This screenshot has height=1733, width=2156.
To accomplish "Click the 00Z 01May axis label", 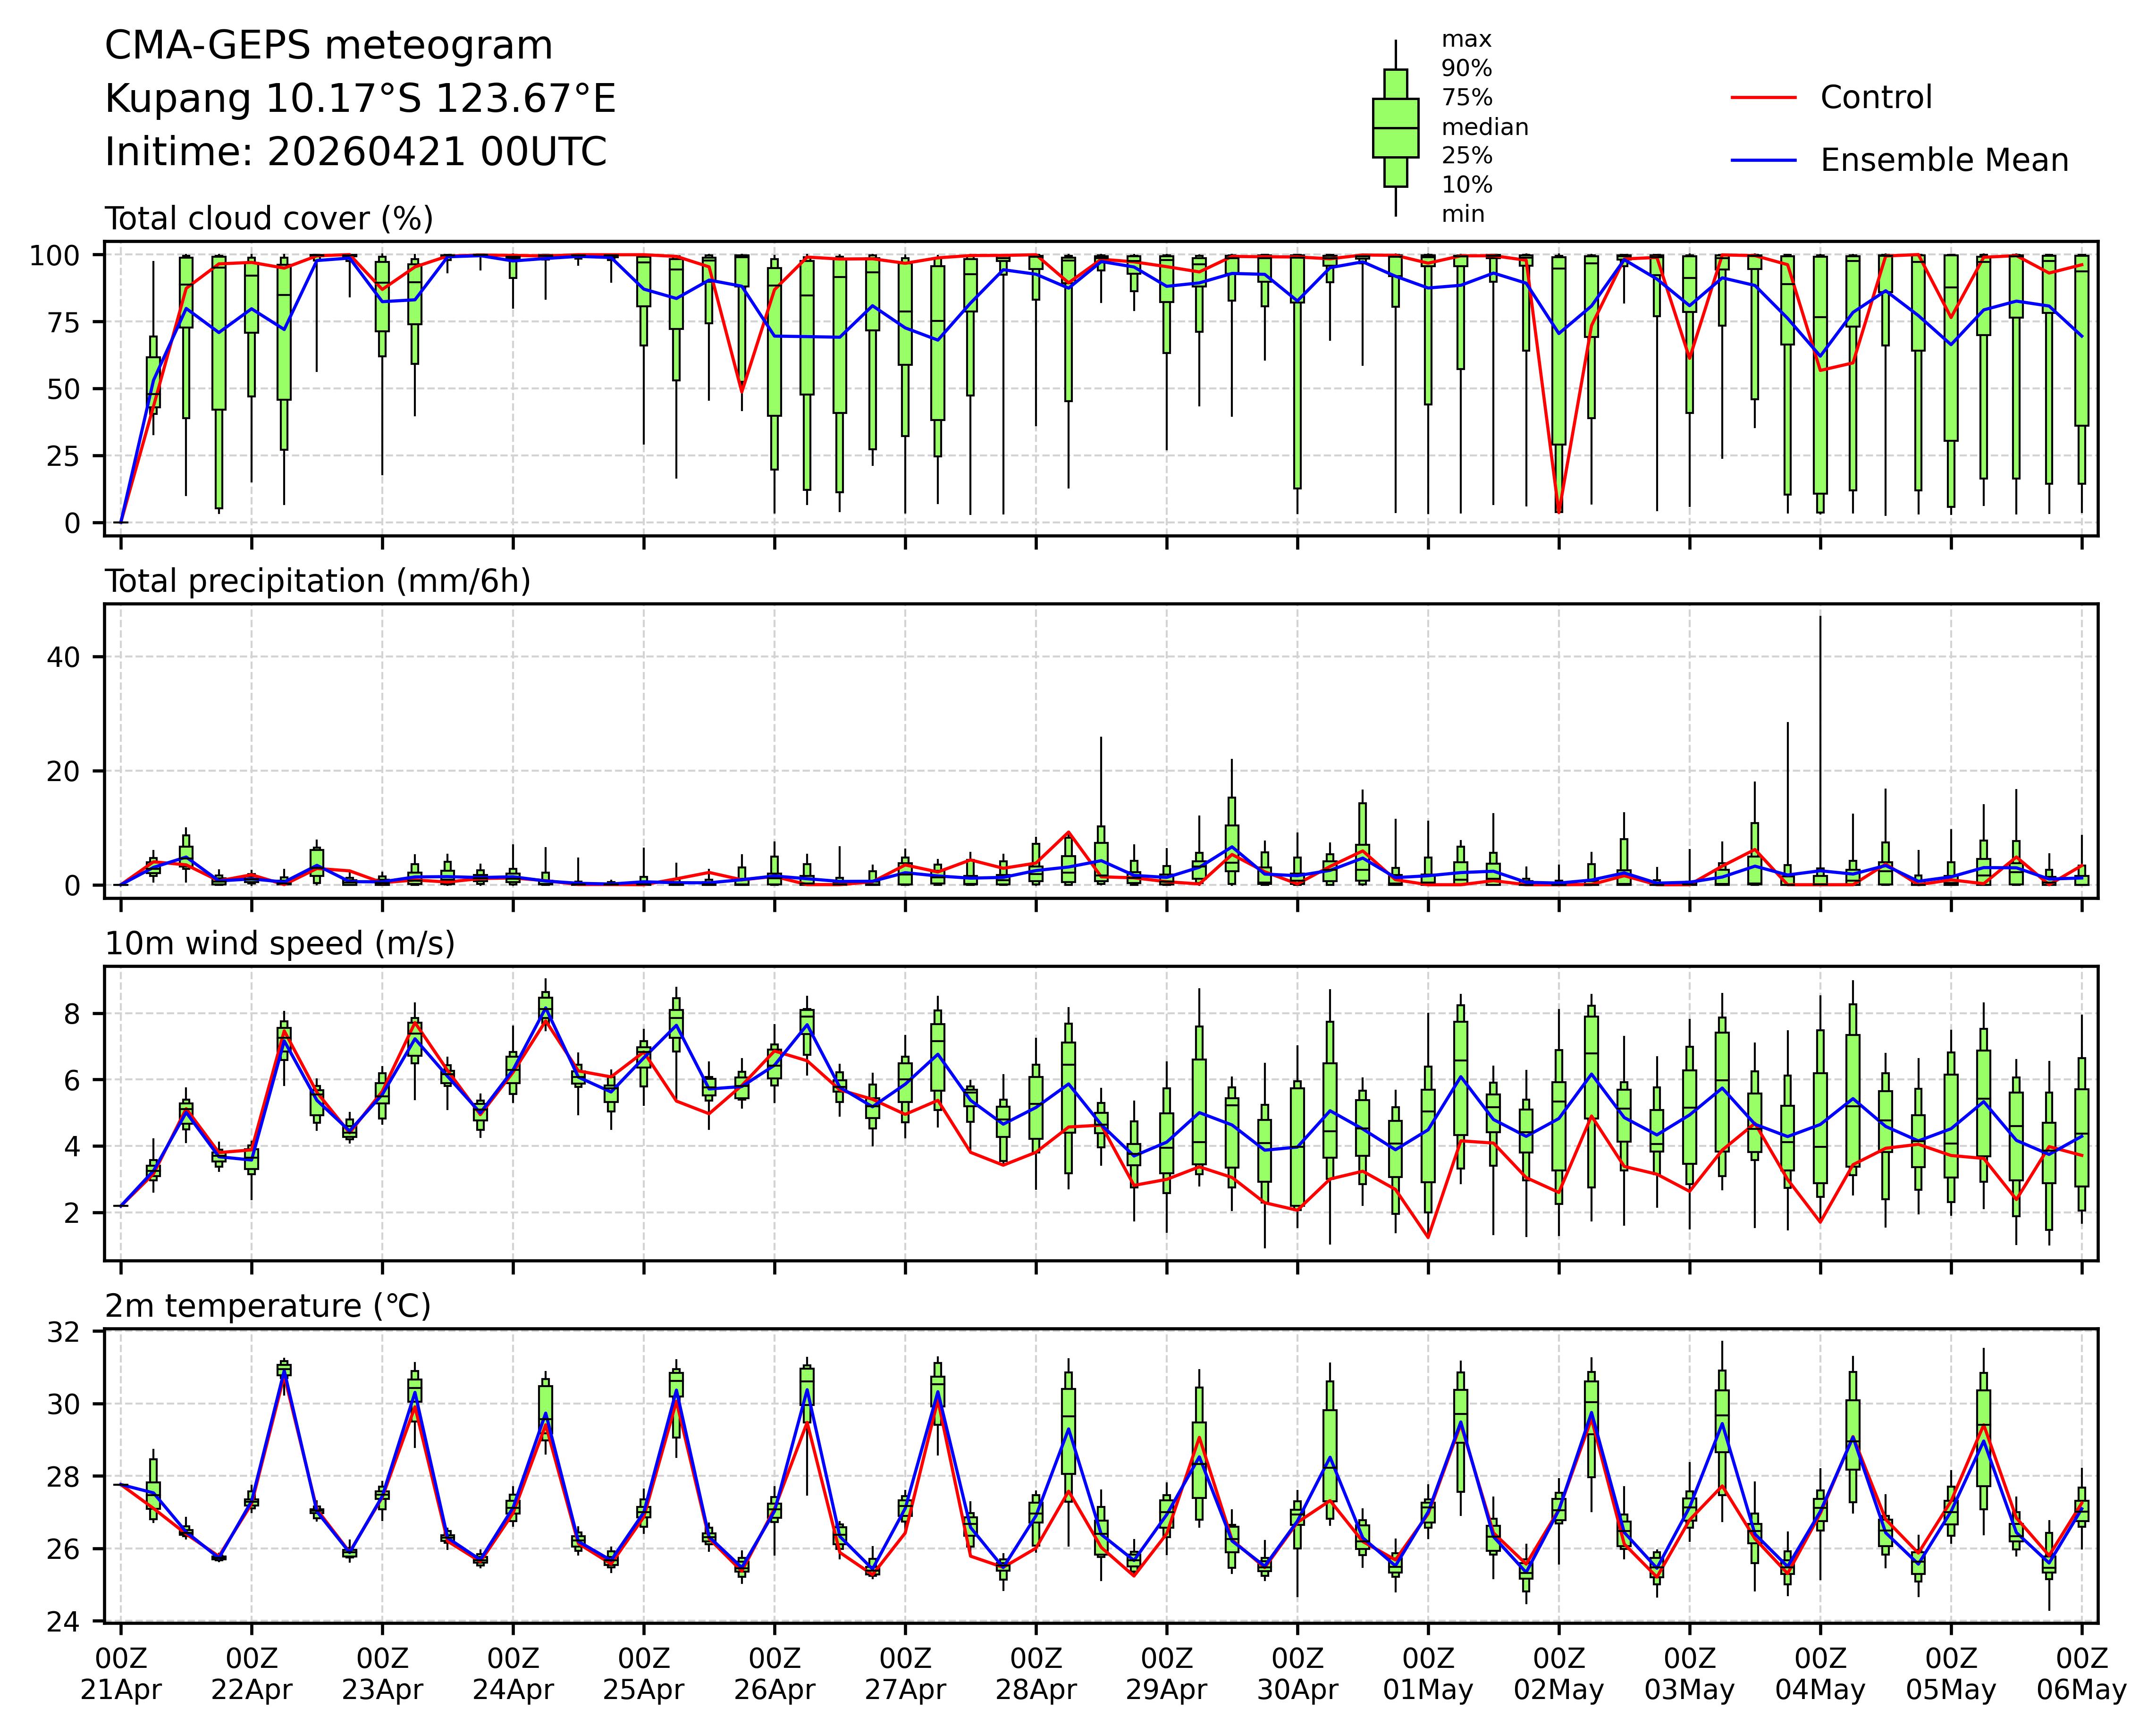I will click(1428, 1675).
